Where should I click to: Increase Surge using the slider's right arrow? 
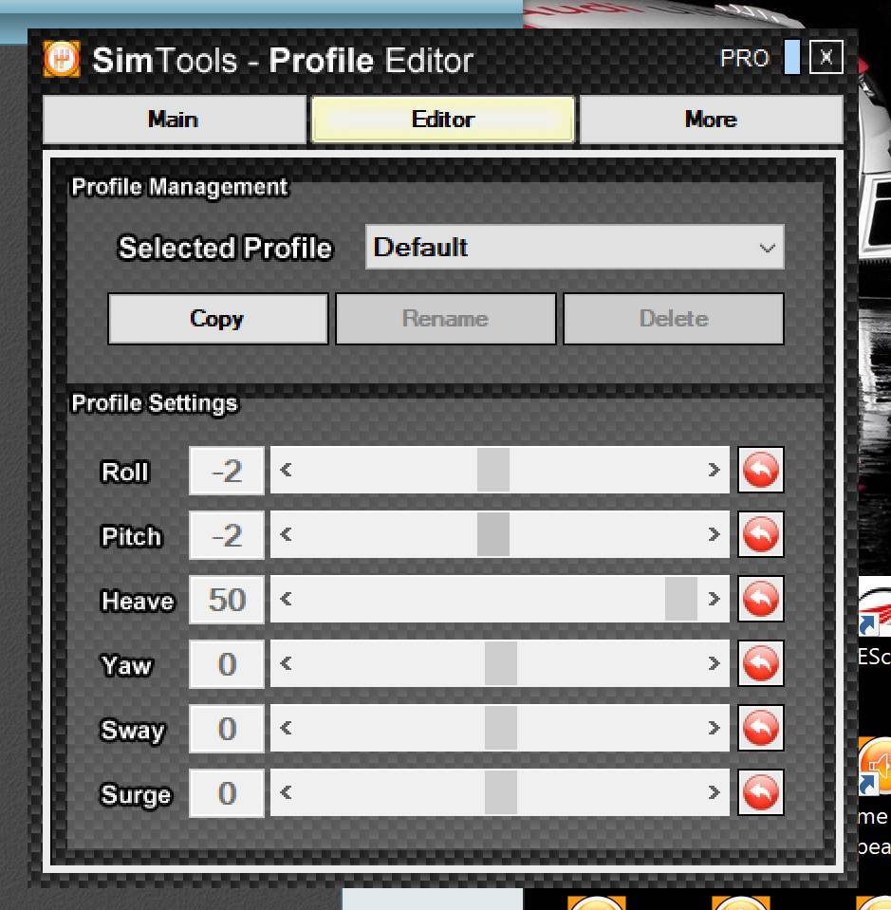click(714, 792)
